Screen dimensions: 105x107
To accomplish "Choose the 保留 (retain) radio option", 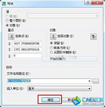I will click(51, 43).
